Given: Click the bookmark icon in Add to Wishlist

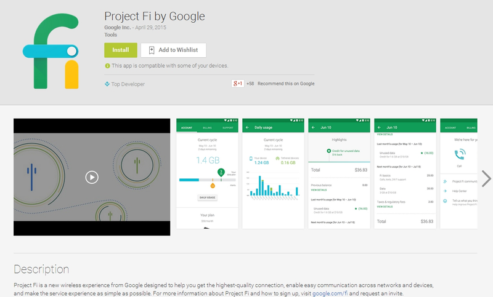Looking at the screenshot, I should [152, 50].
